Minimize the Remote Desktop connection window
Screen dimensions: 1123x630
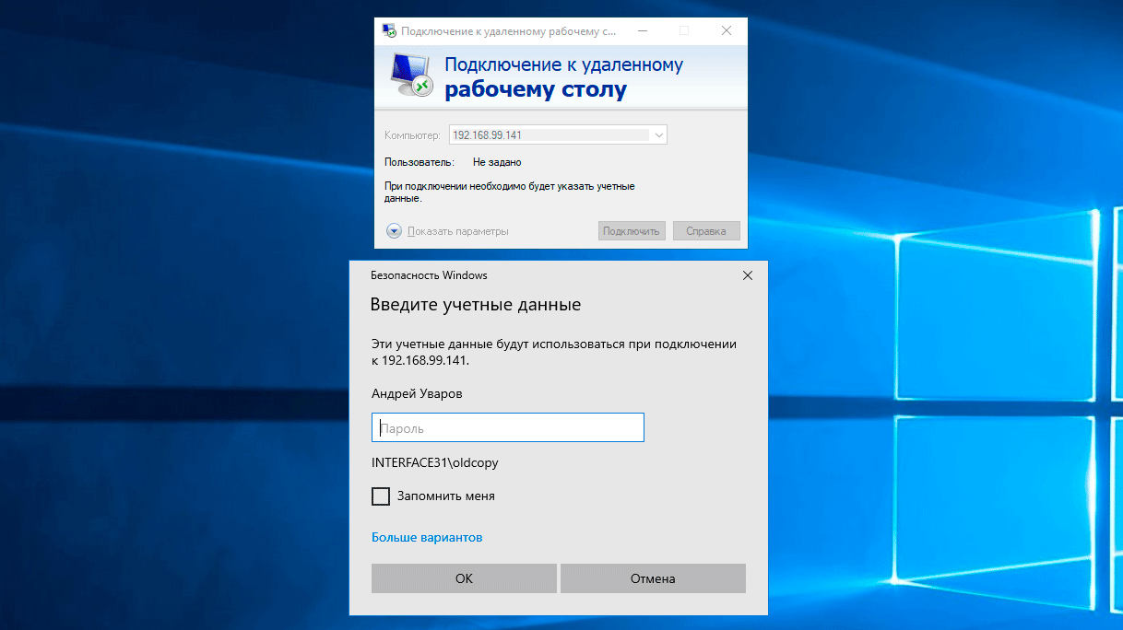[x=642, y=30]
